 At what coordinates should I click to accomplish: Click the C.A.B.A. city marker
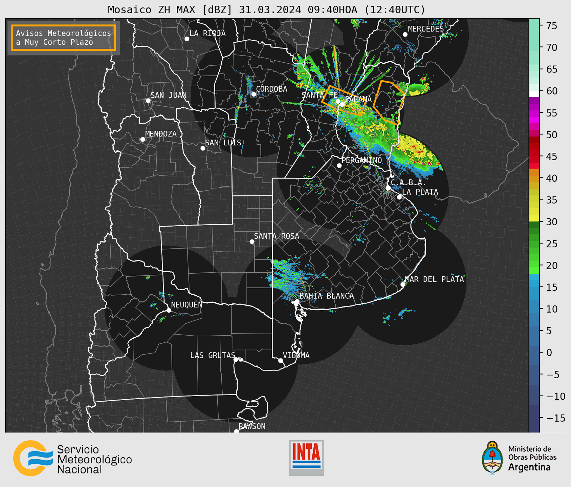tap(388, 188)
